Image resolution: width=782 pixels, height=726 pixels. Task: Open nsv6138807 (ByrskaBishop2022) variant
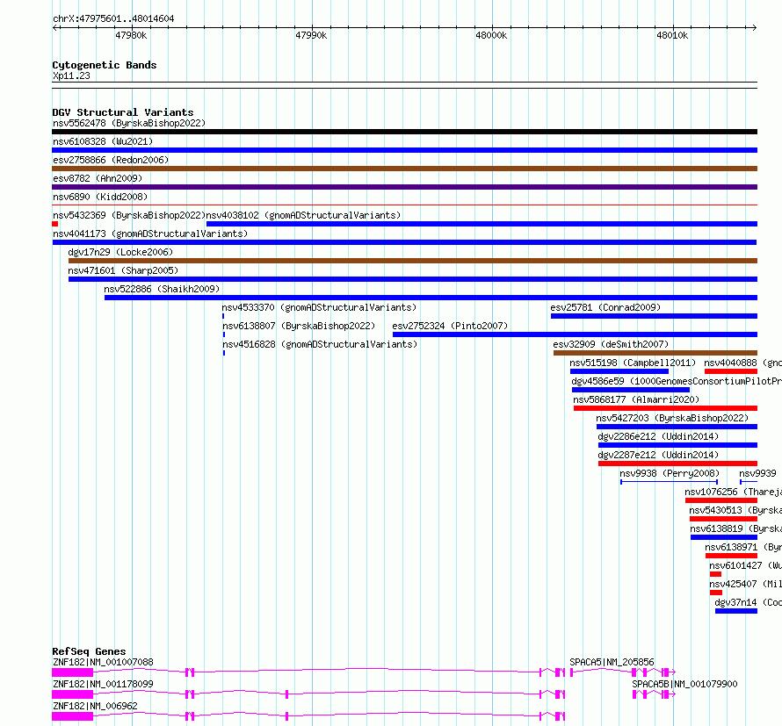tap(299, 326)
